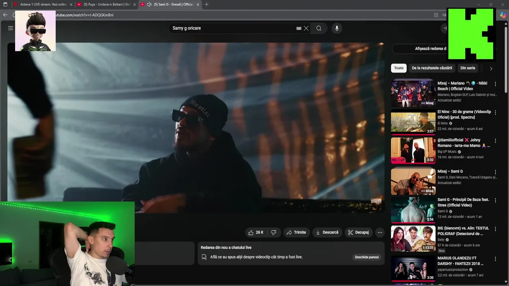
Task: Mute the Sami G tab speaker icon
Action: [149, 4]
